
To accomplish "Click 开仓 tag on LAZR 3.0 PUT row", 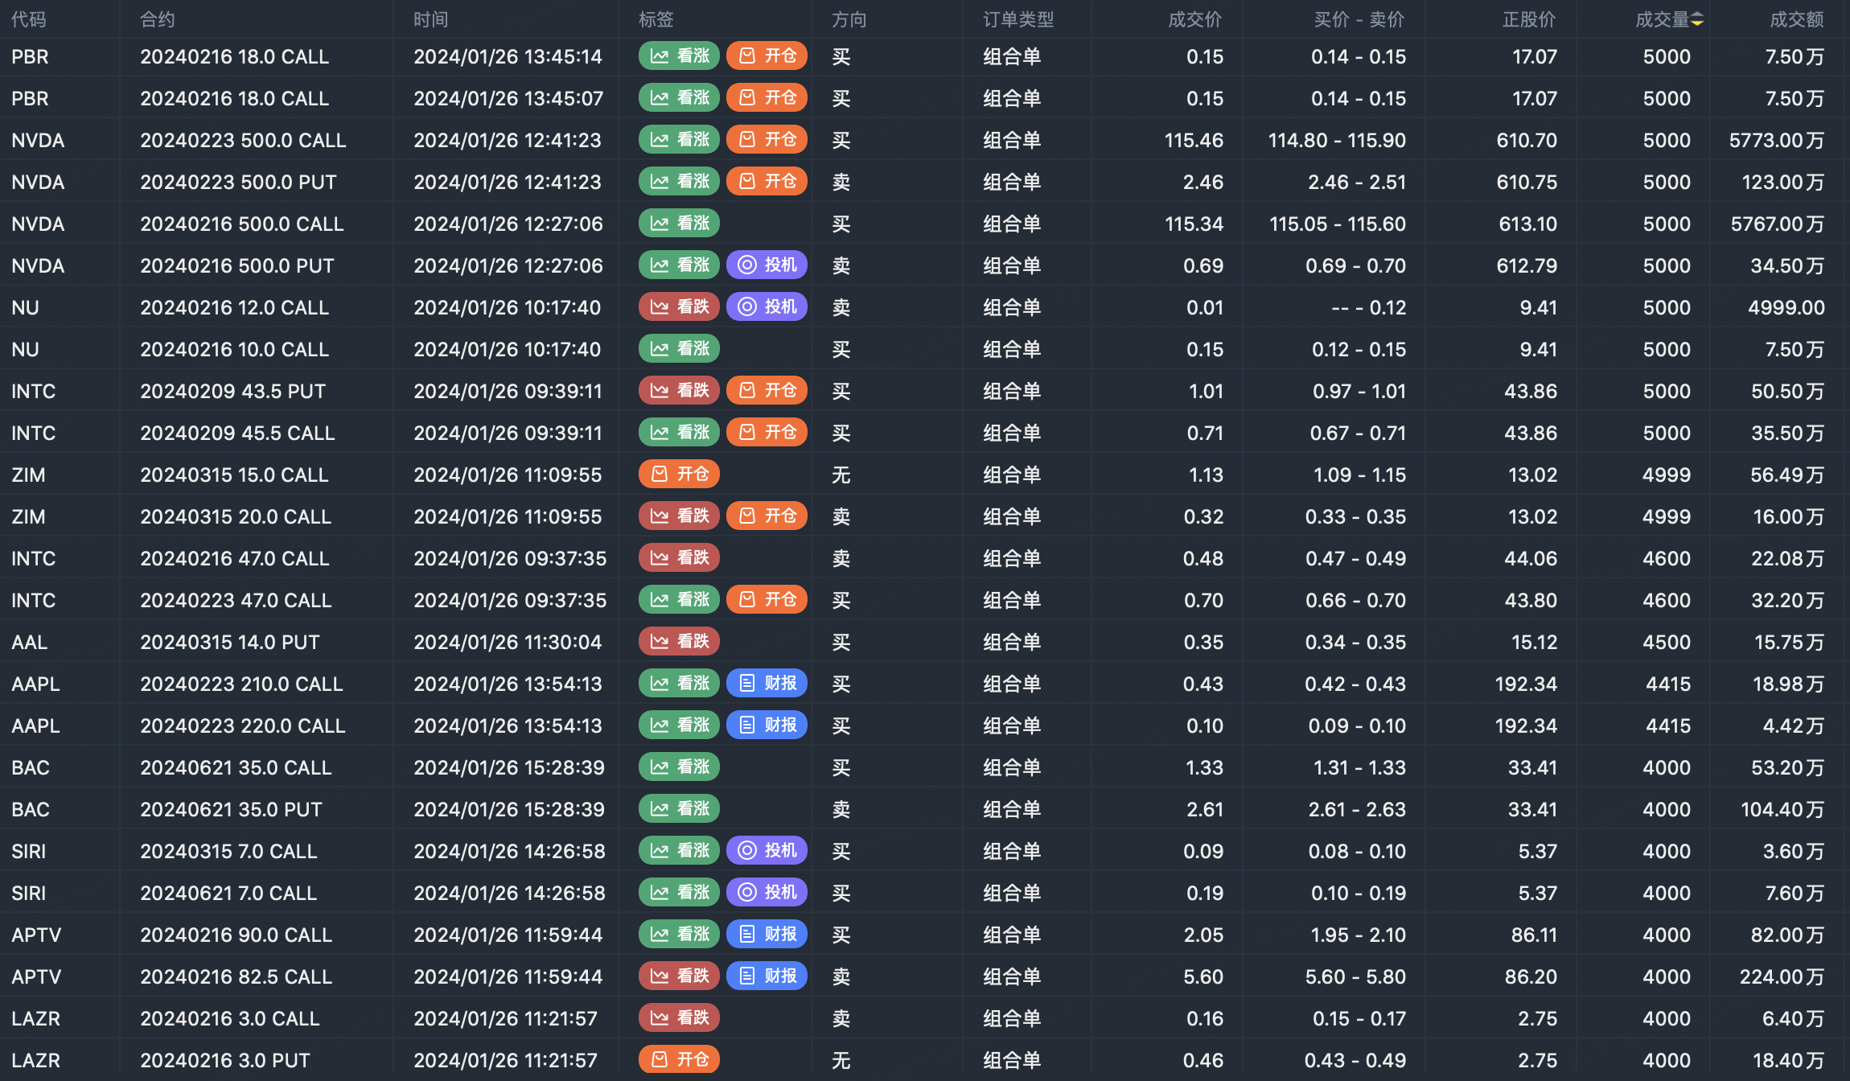I will 679,1060.
